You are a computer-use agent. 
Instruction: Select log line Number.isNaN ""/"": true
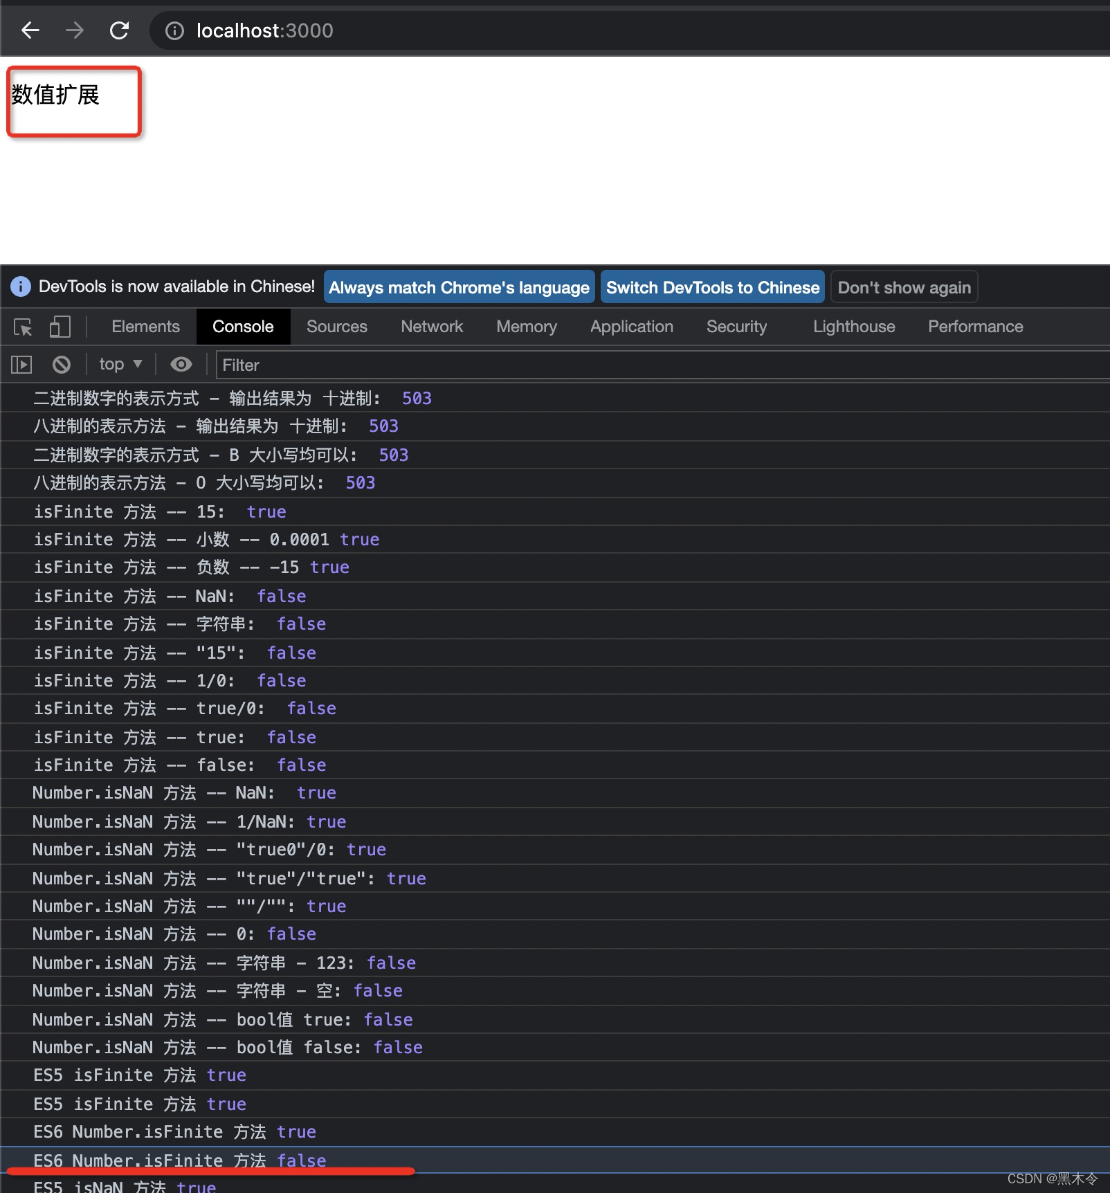click(x=555, y=907)
